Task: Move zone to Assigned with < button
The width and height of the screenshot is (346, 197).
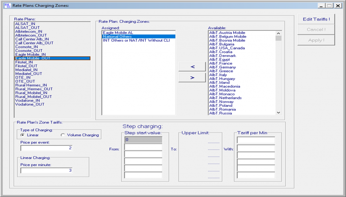Action: point(192,67)
